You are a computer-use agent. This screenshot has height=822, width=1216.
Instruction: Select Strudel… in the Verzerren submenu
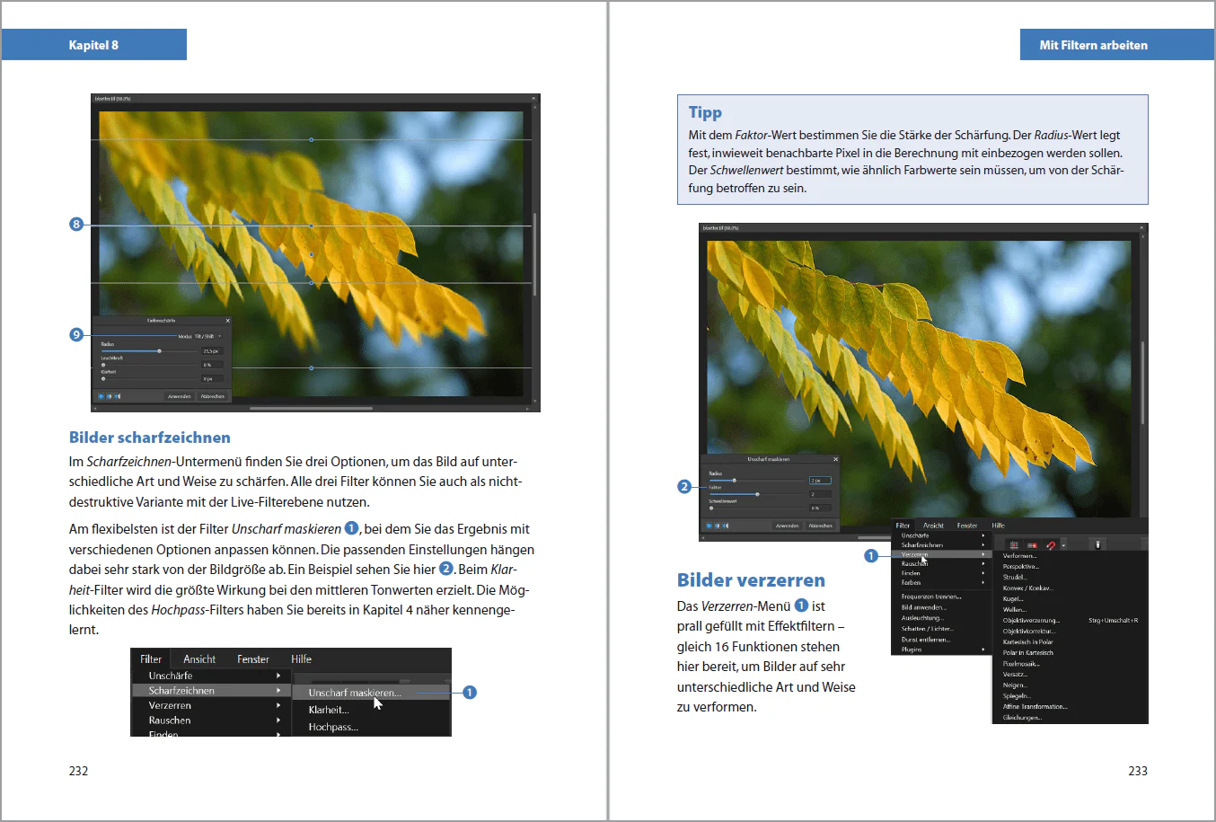click(1015, 578)
